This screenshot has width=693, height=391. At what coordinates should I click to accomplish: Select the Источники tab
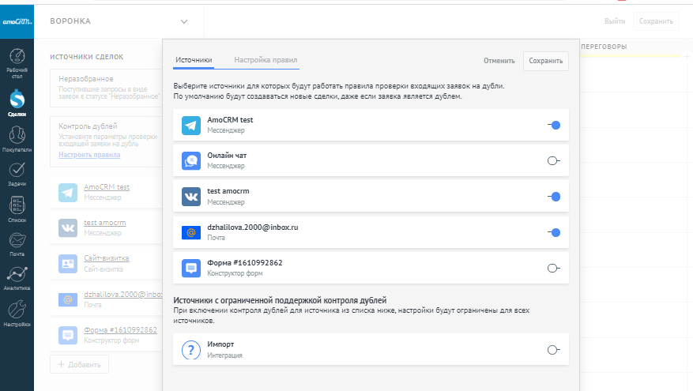(x=193, y=60)
